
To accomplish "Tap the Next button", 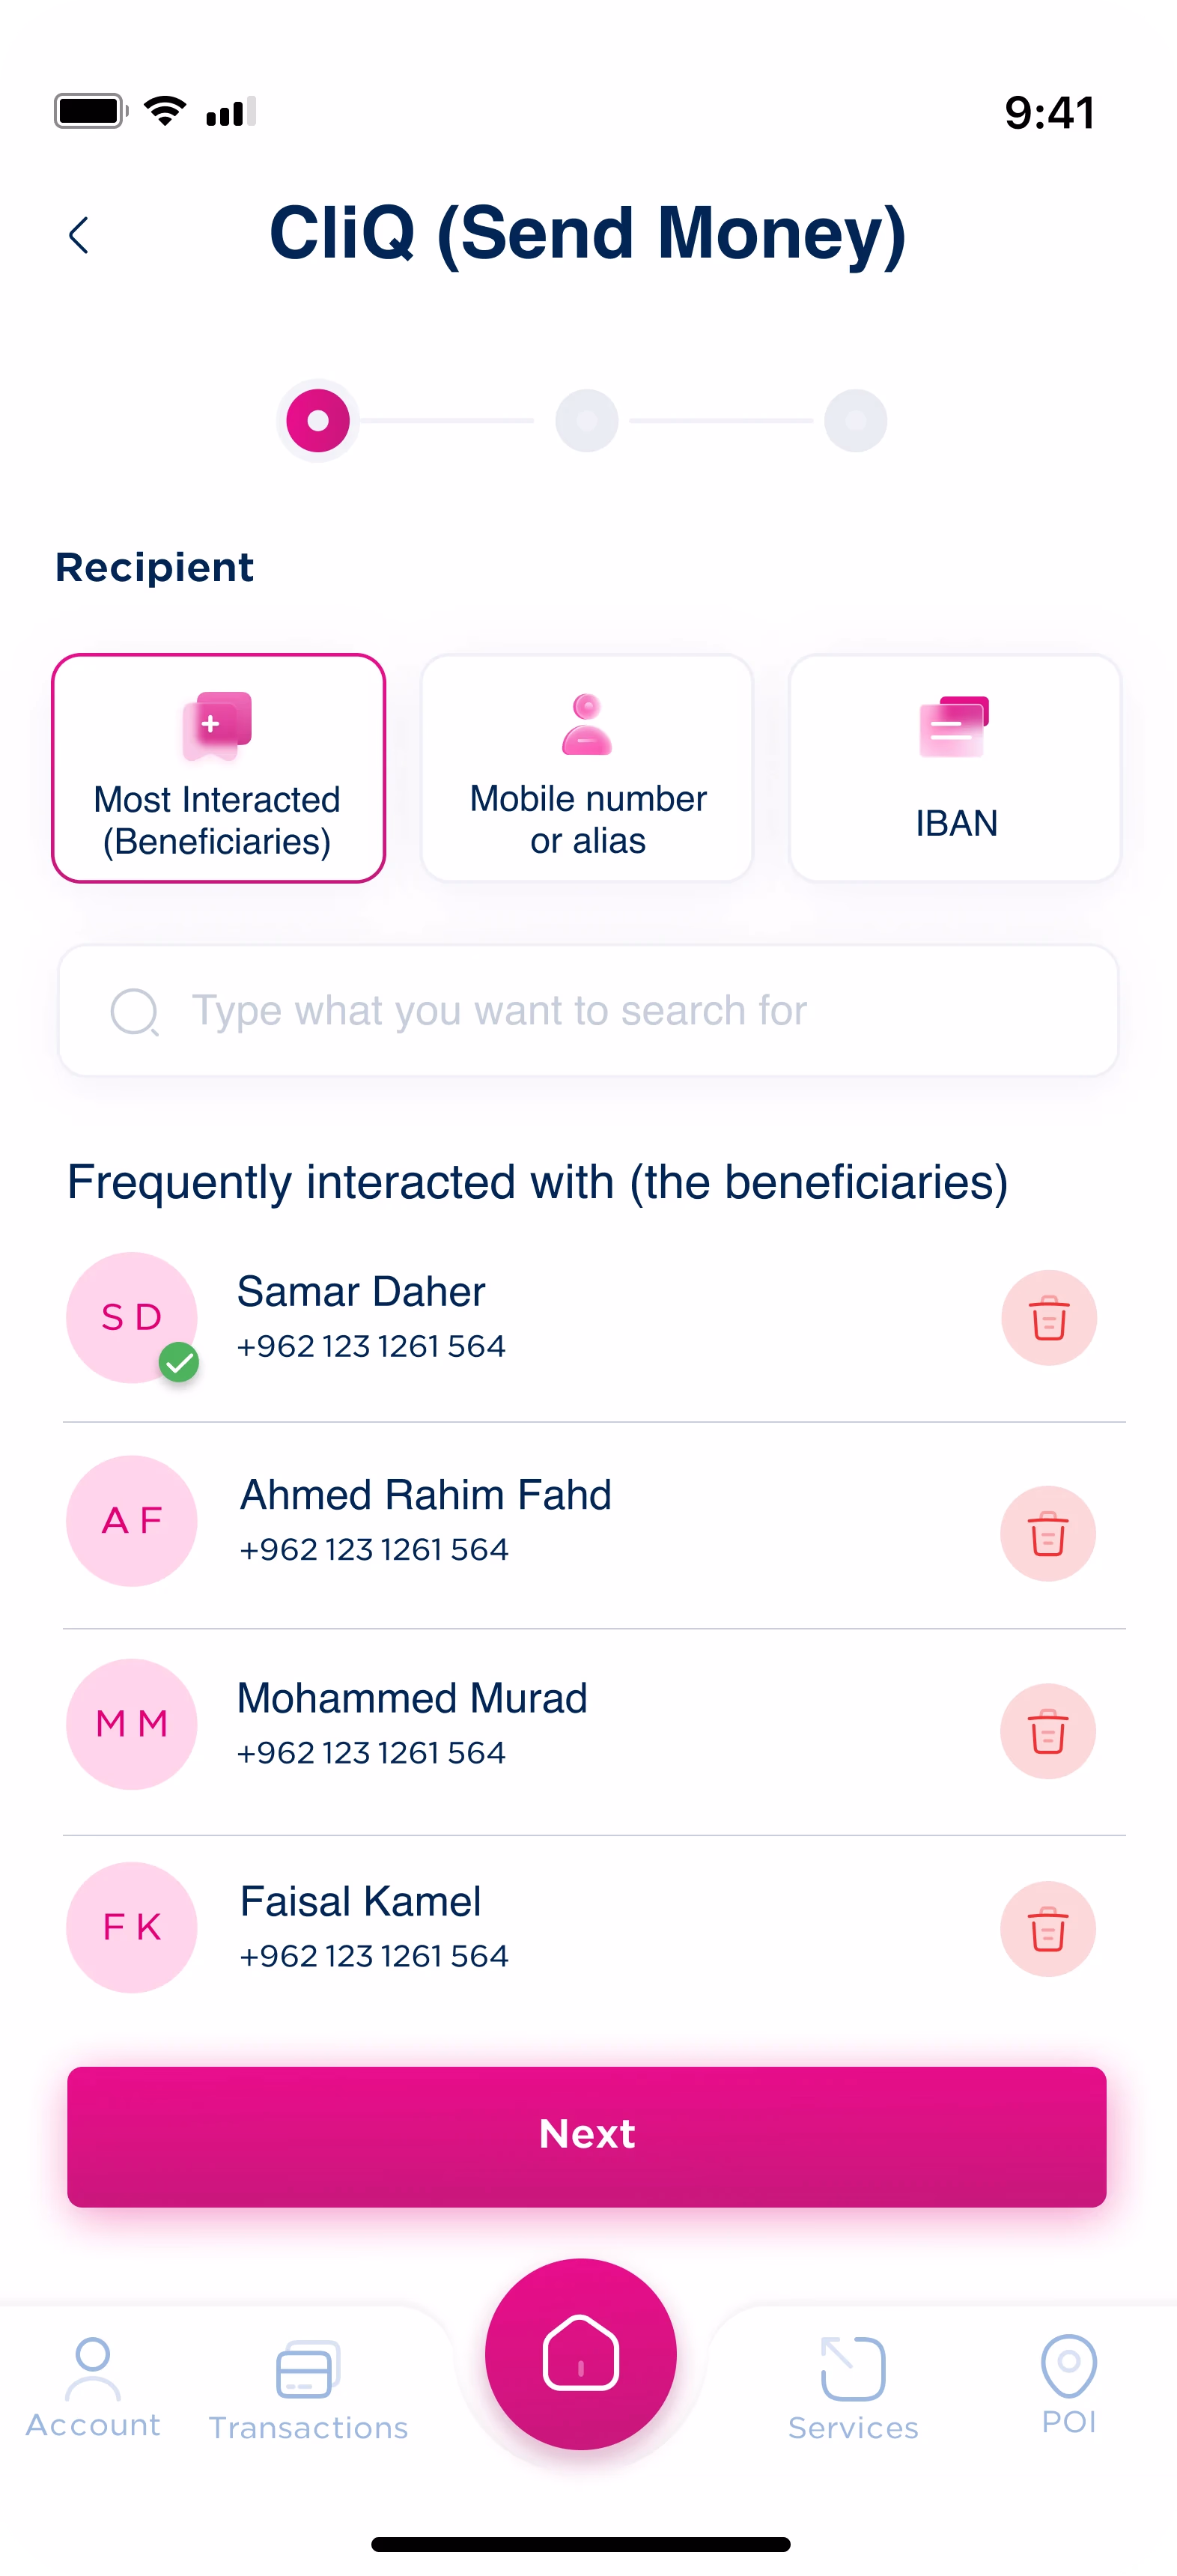I will [x=587, y=2136].
